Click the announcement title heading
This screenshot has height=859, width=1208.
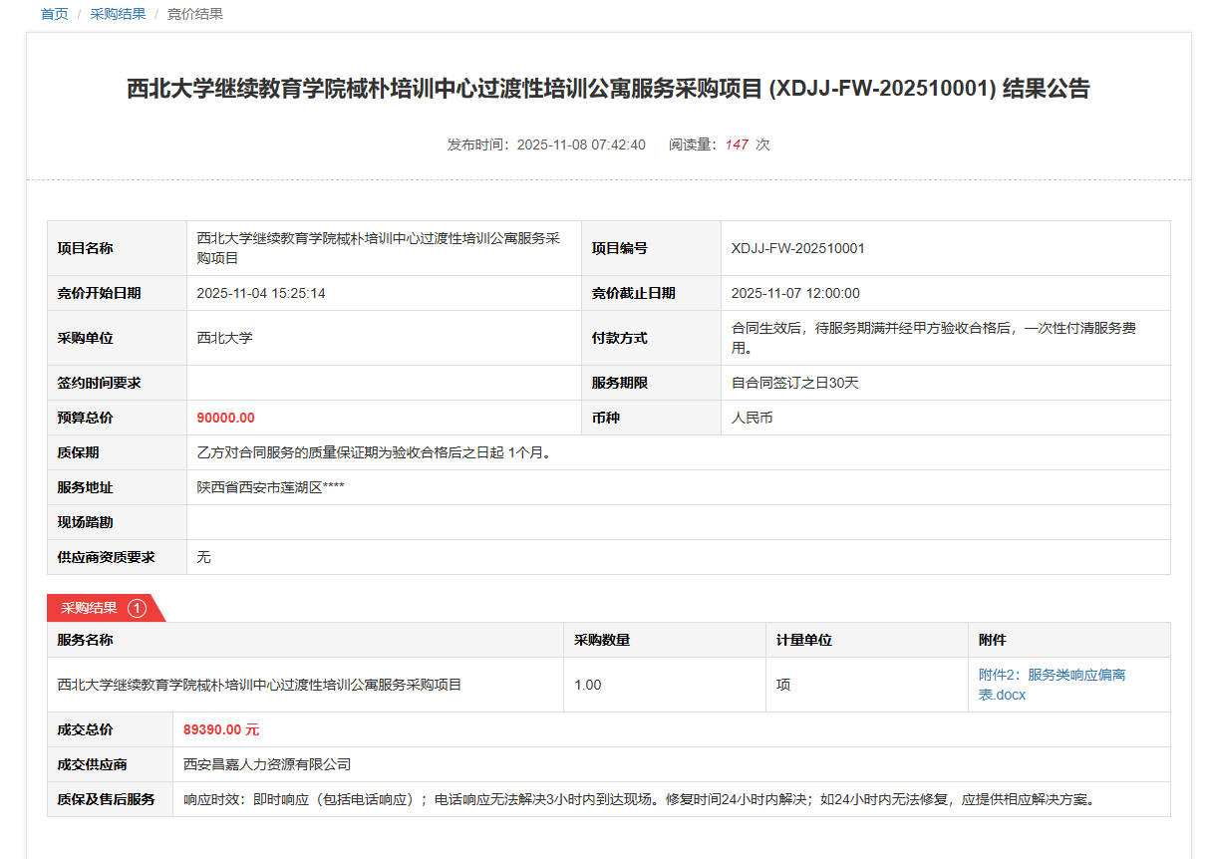point(608,89)
